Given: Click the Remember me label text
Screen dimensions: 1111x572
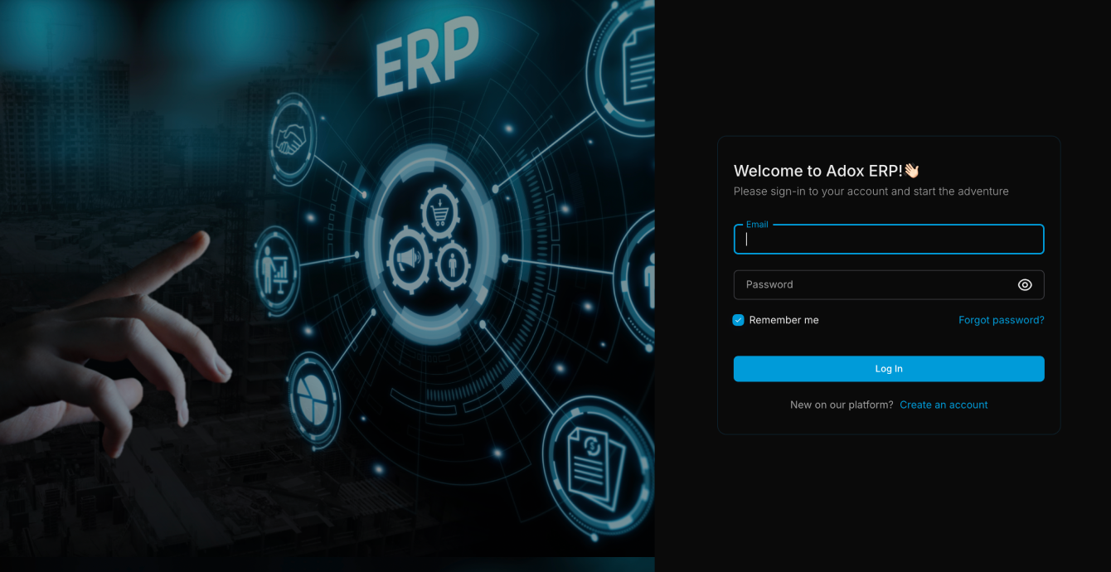Looking at the screenshot, I should click(784, 320).
